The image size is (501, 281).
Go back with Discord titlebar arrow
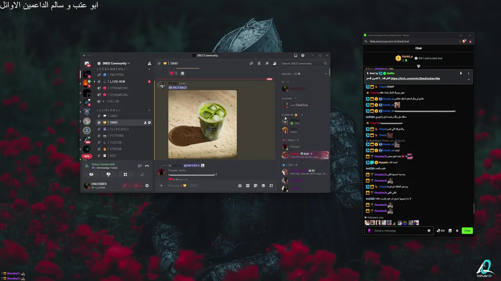(85, 55)
